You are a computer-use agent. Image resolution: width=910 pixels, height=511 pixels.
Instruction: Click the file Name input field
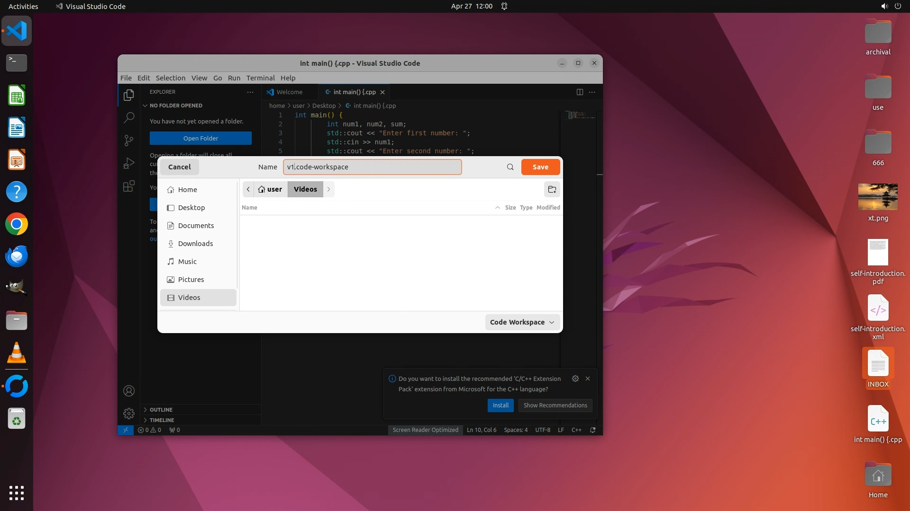[x=372, y=167]
